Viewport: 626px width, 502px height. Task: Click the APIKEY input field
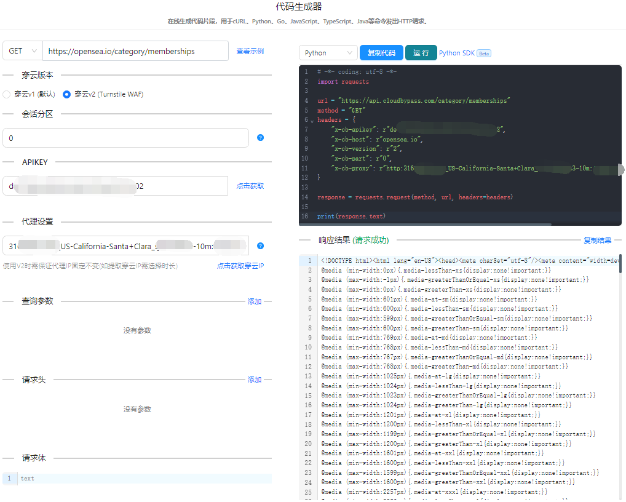point(116,186)
